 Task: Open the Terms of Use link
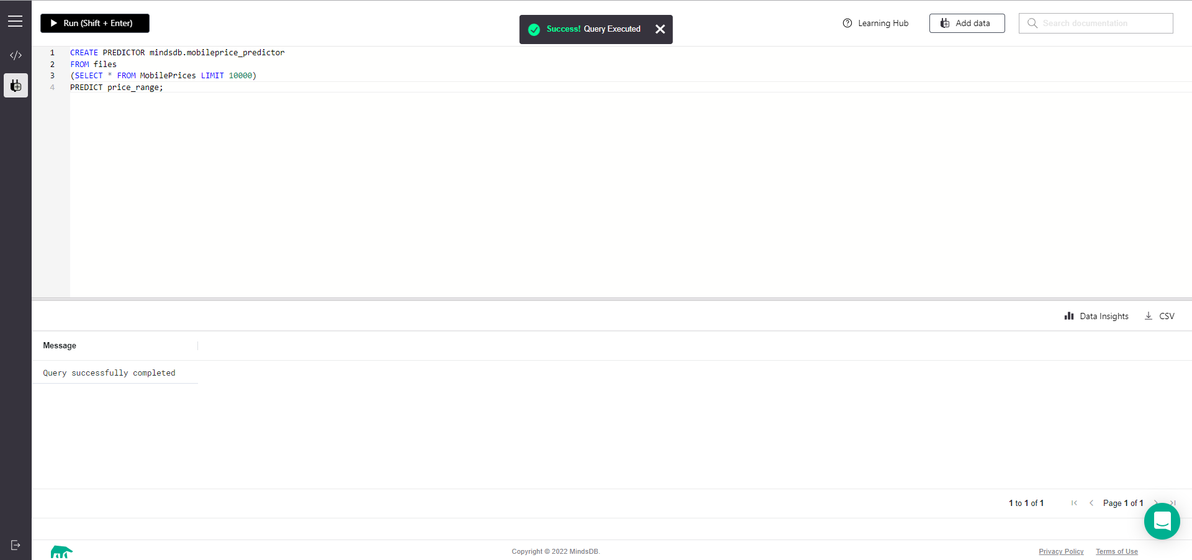pyautogui.click(x=1117, y=551)
